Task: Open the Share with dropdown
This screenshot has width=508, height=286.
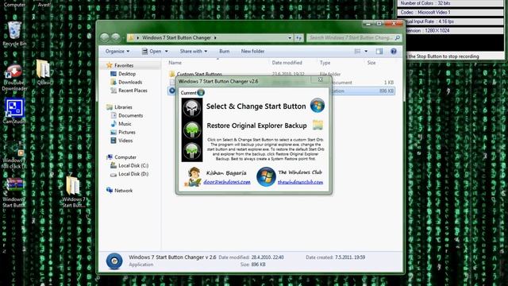Action: 194,51
